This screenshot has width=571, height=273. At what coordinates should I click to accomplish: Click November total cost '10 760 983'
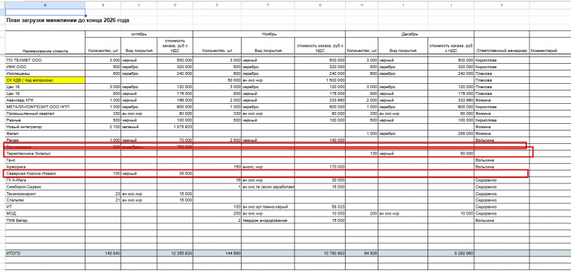[x=320, y=253]
